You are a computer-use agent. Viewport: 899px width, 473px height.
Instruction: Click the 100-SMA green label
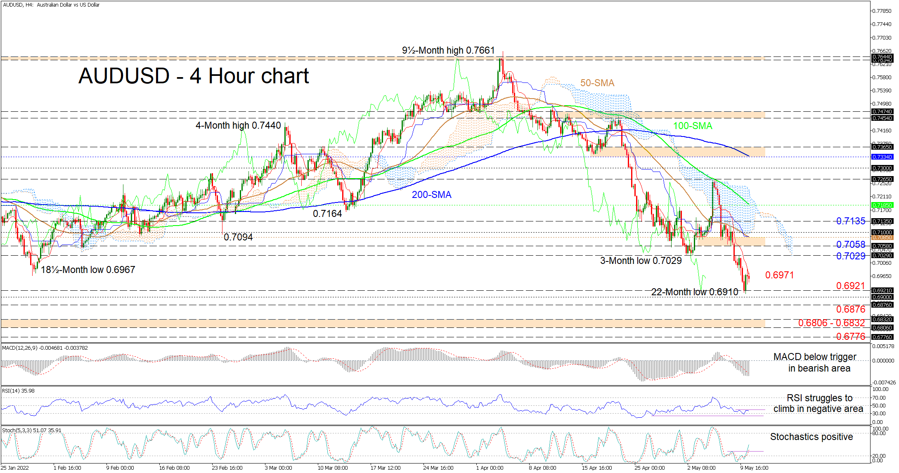[693, 126]
